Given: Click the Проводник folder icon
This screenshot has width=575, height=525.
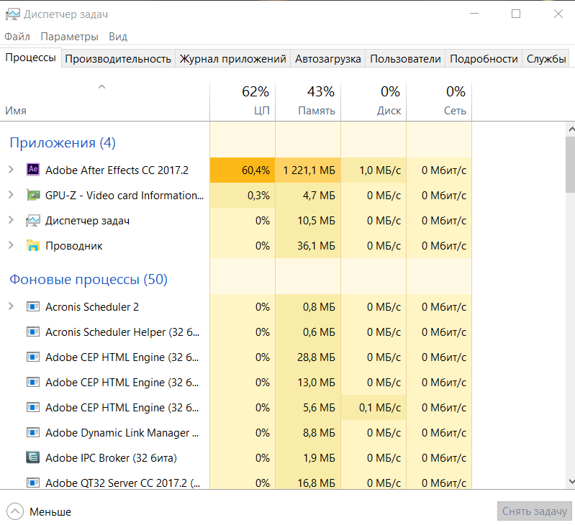Looking at the screenshot, I should click(x=33, y=245).
